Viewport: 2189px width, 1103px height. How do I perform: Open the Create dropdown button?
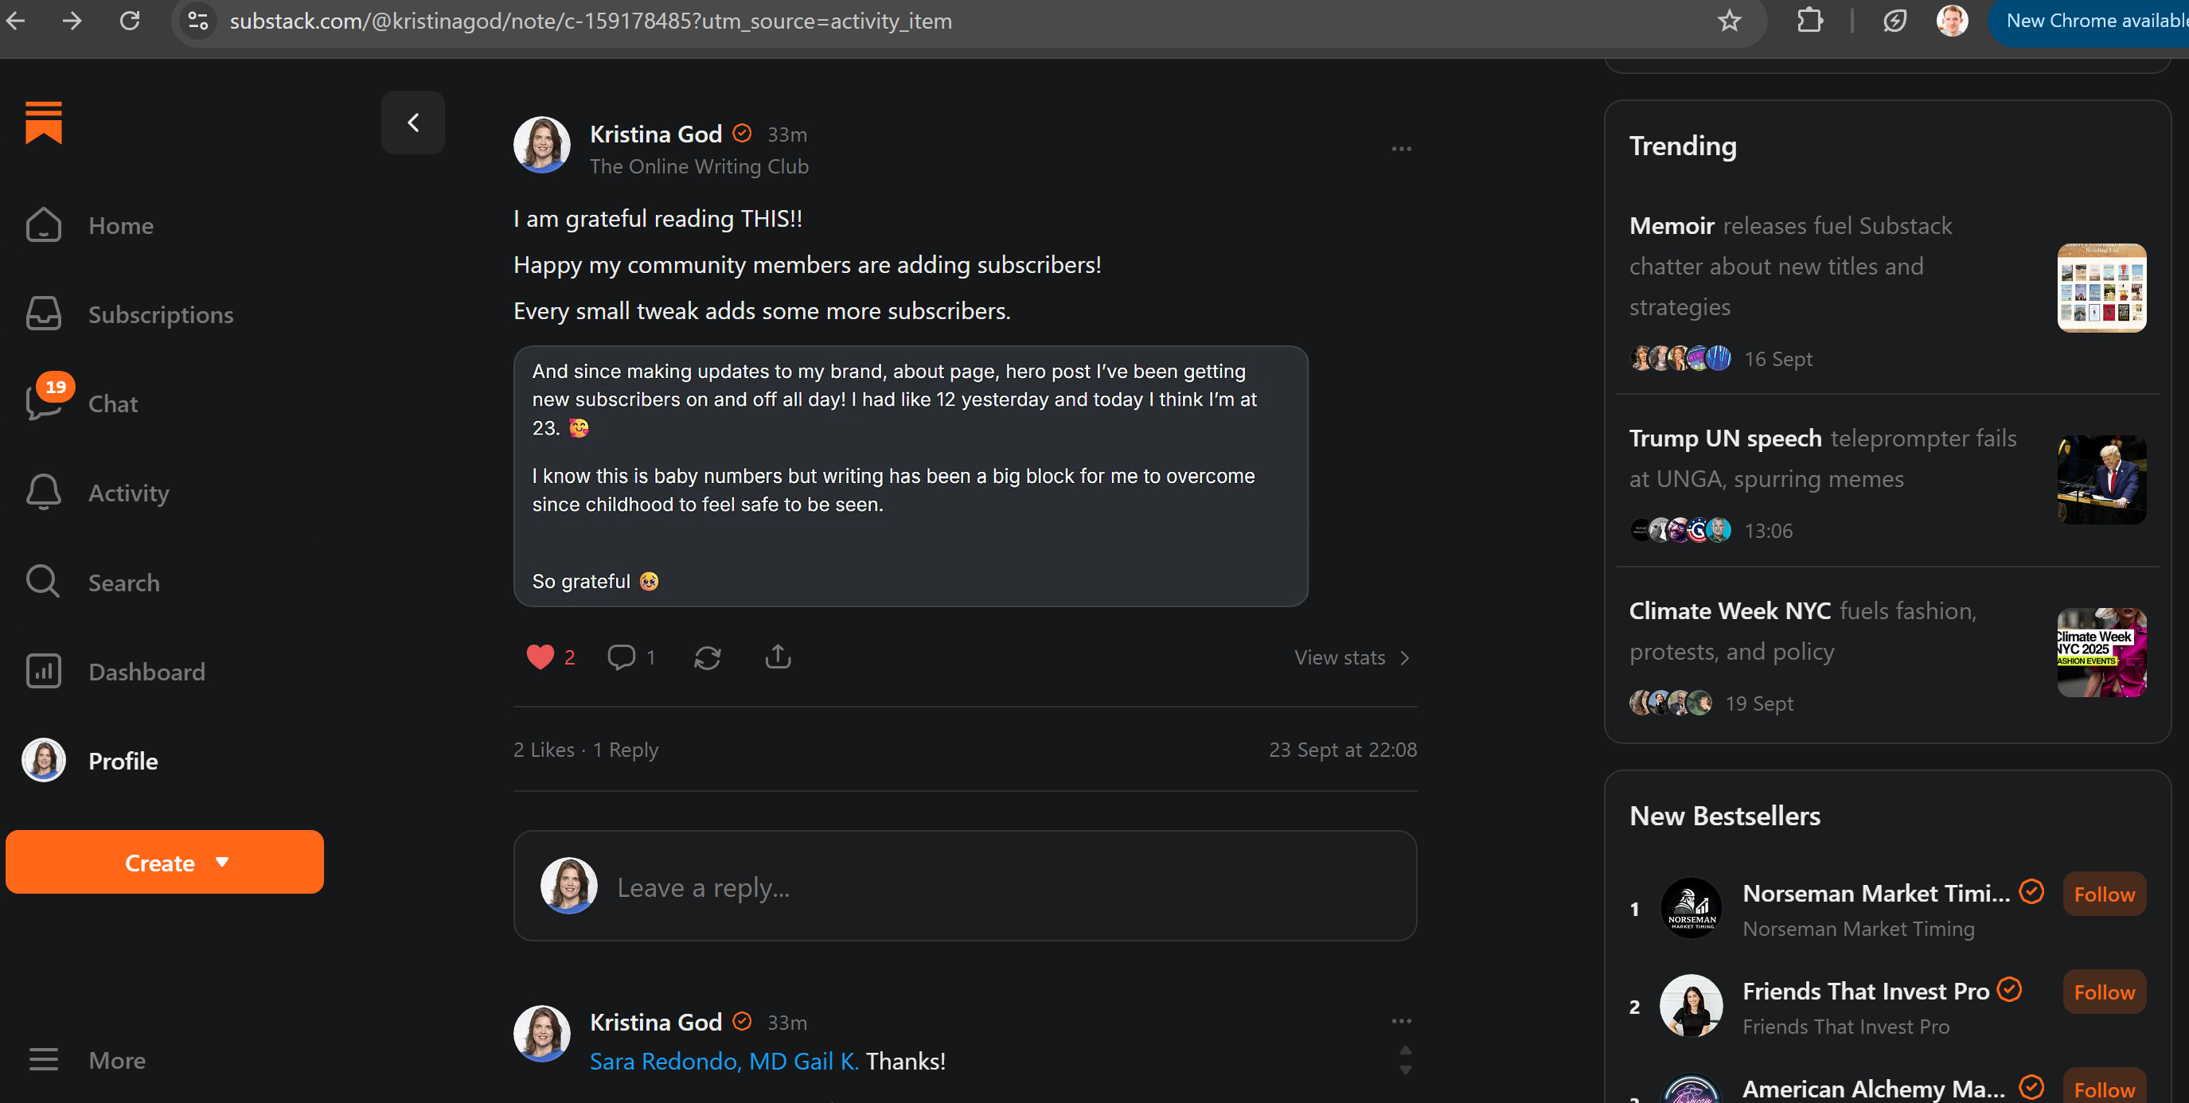(165, 863)
